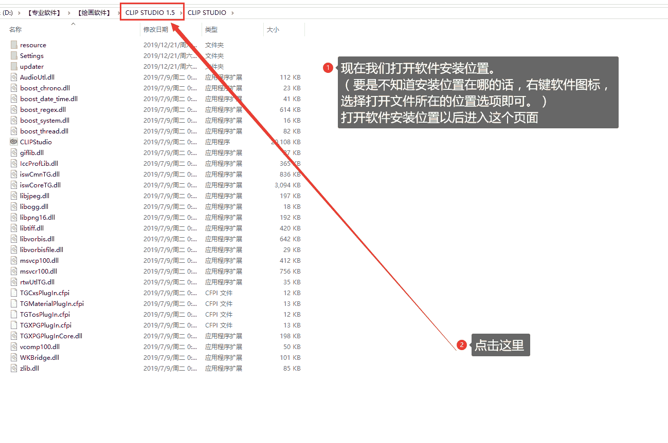668x443 pixels.
Task: Select the IccProfLib.dll file icon
Action: [14, 163]
